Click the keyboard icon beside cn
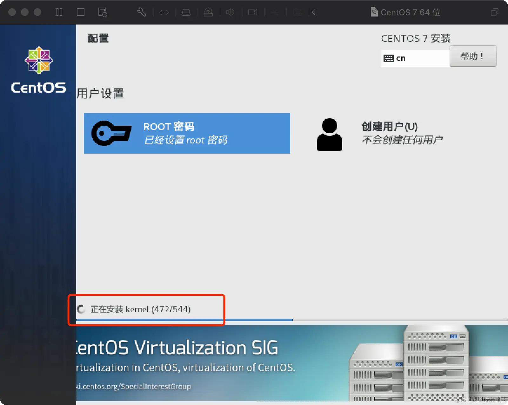This screenshot has height=405, width=508. [x=389, y=58]
